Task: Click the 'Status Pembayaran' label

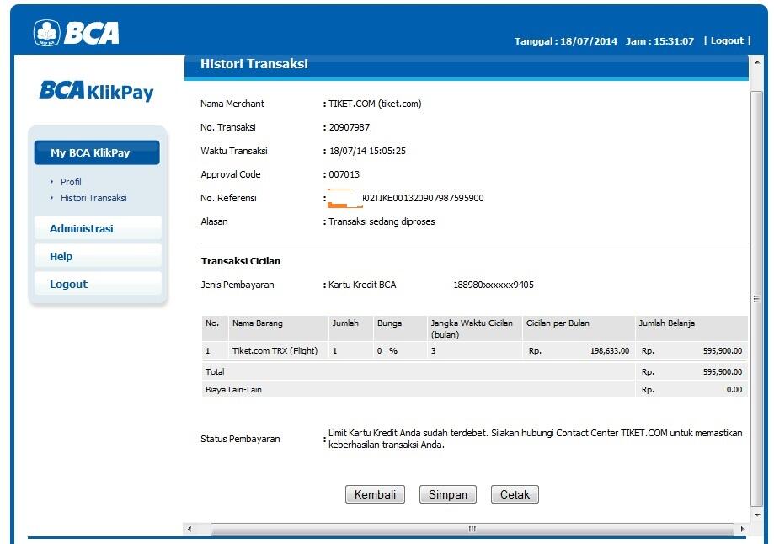Action: pyautogui.click(x=240, y=439)
